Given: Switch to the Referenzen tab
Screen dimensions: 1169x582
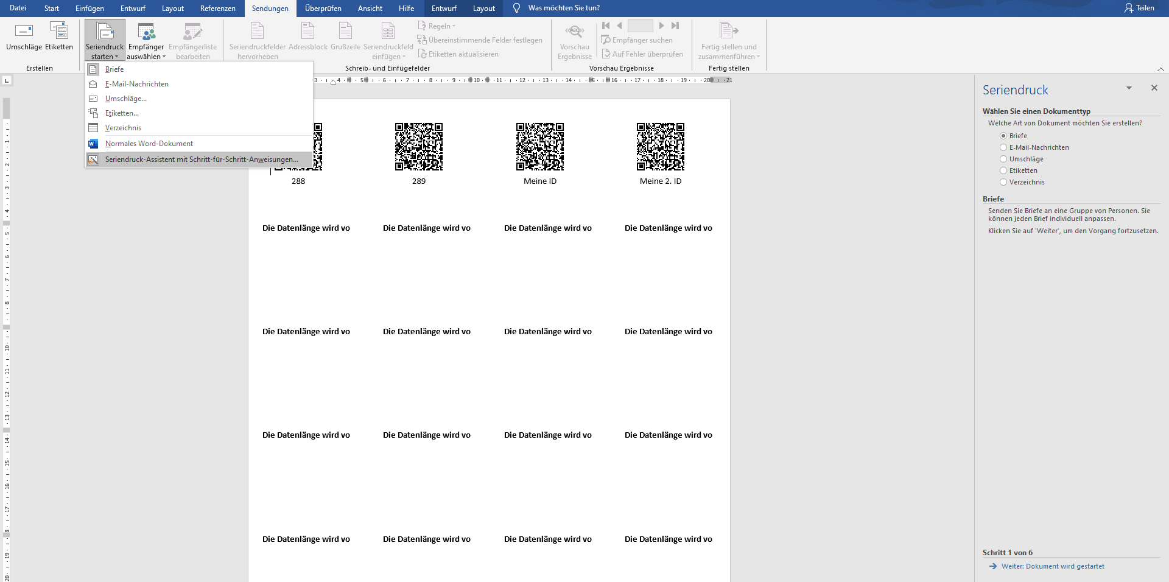Looking at the screenshot, I should (217, 9).
